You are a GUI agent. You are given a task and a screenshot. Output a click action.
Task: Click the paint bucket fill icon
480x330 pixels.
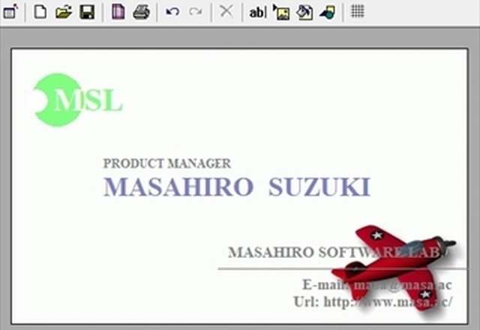[x=304, y=13]
